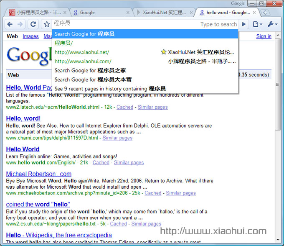Open the Michael Robertson . com result

point(38,174)
